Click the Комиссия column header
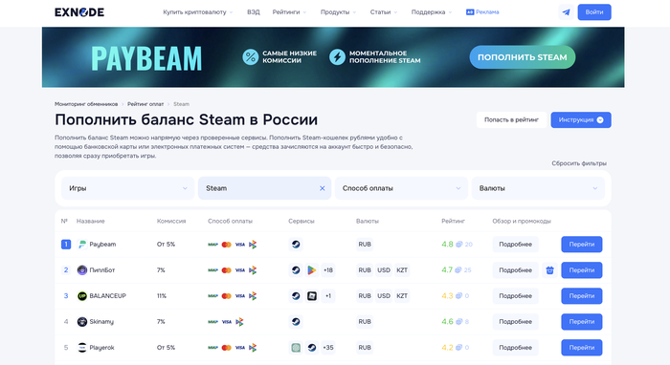 (x=171, y=221)
